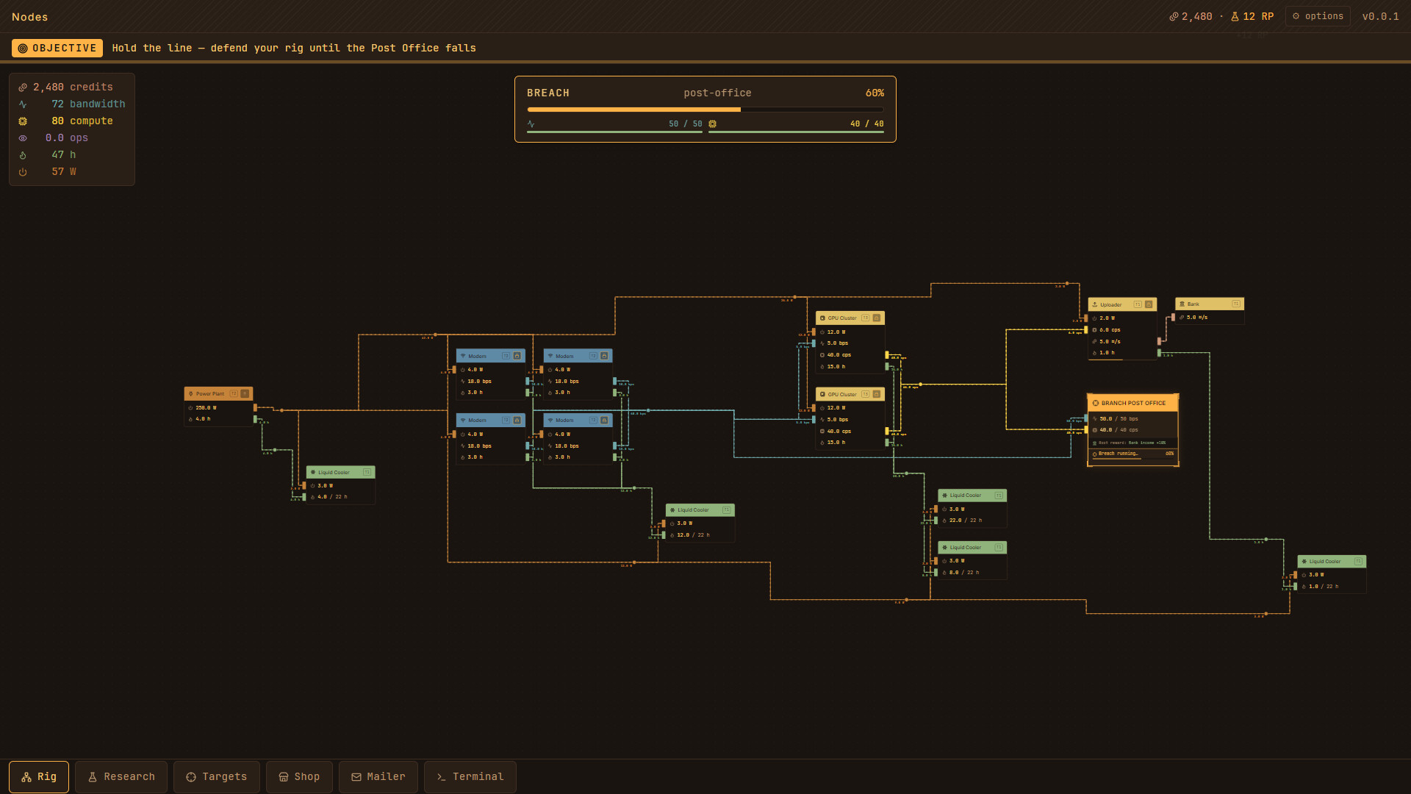
Task: Click the Uploader node's upload arrow icon
Action: tap(1095, 304)
